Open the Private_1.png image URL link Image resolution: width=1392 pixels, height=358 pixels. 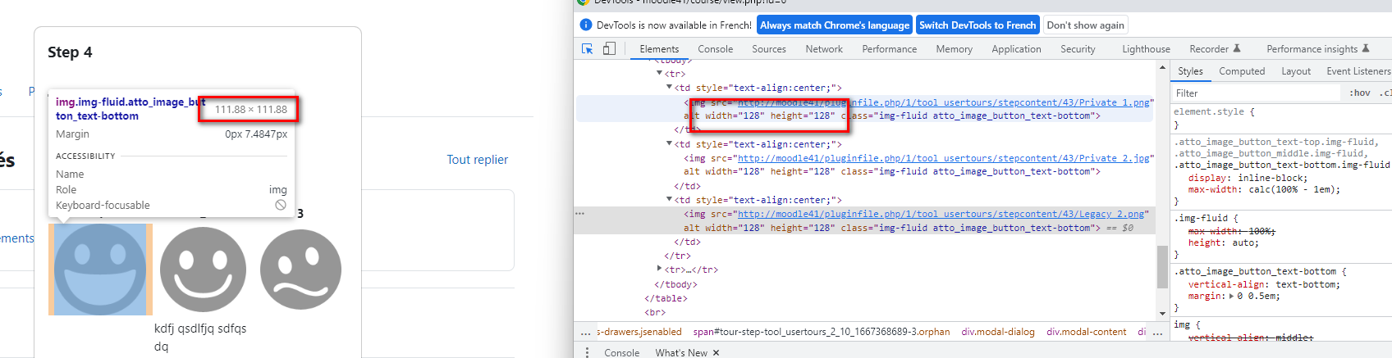tap(944, 102)
